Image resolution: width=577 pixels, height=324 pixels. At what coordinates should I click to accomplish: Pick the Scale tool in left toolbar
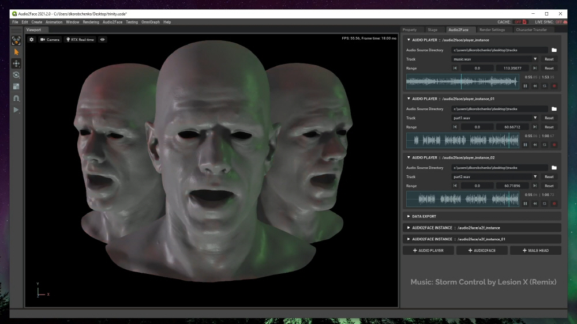coord(16,86)
